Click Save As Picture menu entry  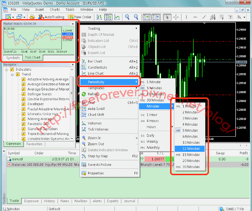[x=110, y=165]
